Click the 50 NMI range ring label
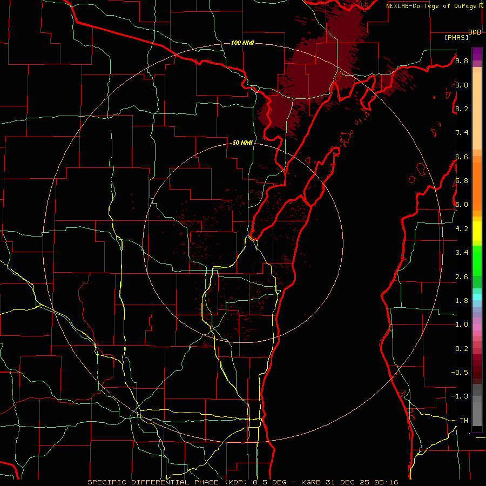486x486 pixels. coord(242,143)
